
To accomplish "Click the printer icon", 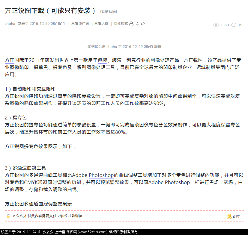I will pos(131,24).
